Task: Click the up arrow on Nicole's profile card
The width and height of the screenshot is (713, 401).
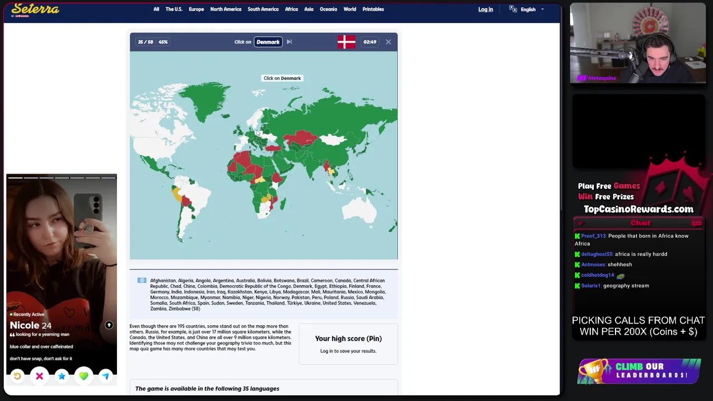Action: coord(109,325)
